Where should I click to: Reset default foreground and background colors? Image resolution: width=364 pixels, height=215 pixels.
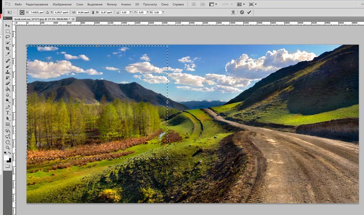(5, 153)
